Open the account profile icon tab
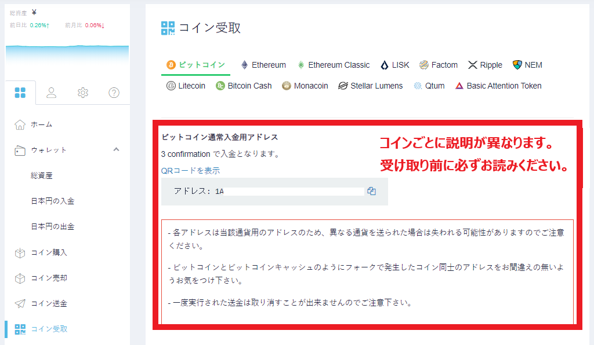The height and width of the screenshot is (345, 594). click(52, 93)
